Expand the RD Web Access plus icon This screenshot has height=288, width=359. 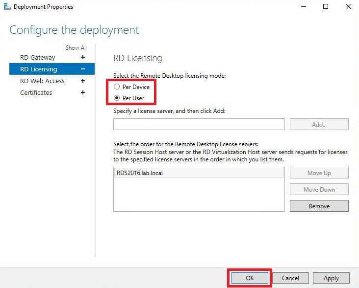click(x=83, y=81)
